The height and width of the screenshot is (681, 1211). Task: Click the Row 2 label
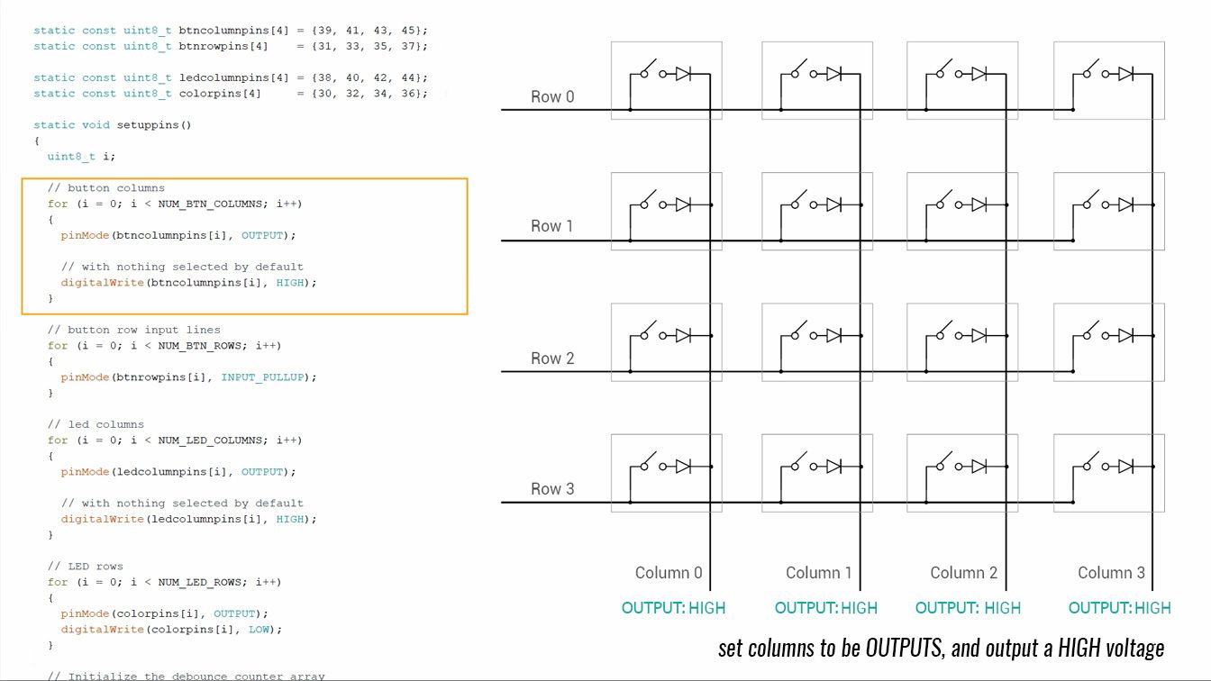click(552, 359)
